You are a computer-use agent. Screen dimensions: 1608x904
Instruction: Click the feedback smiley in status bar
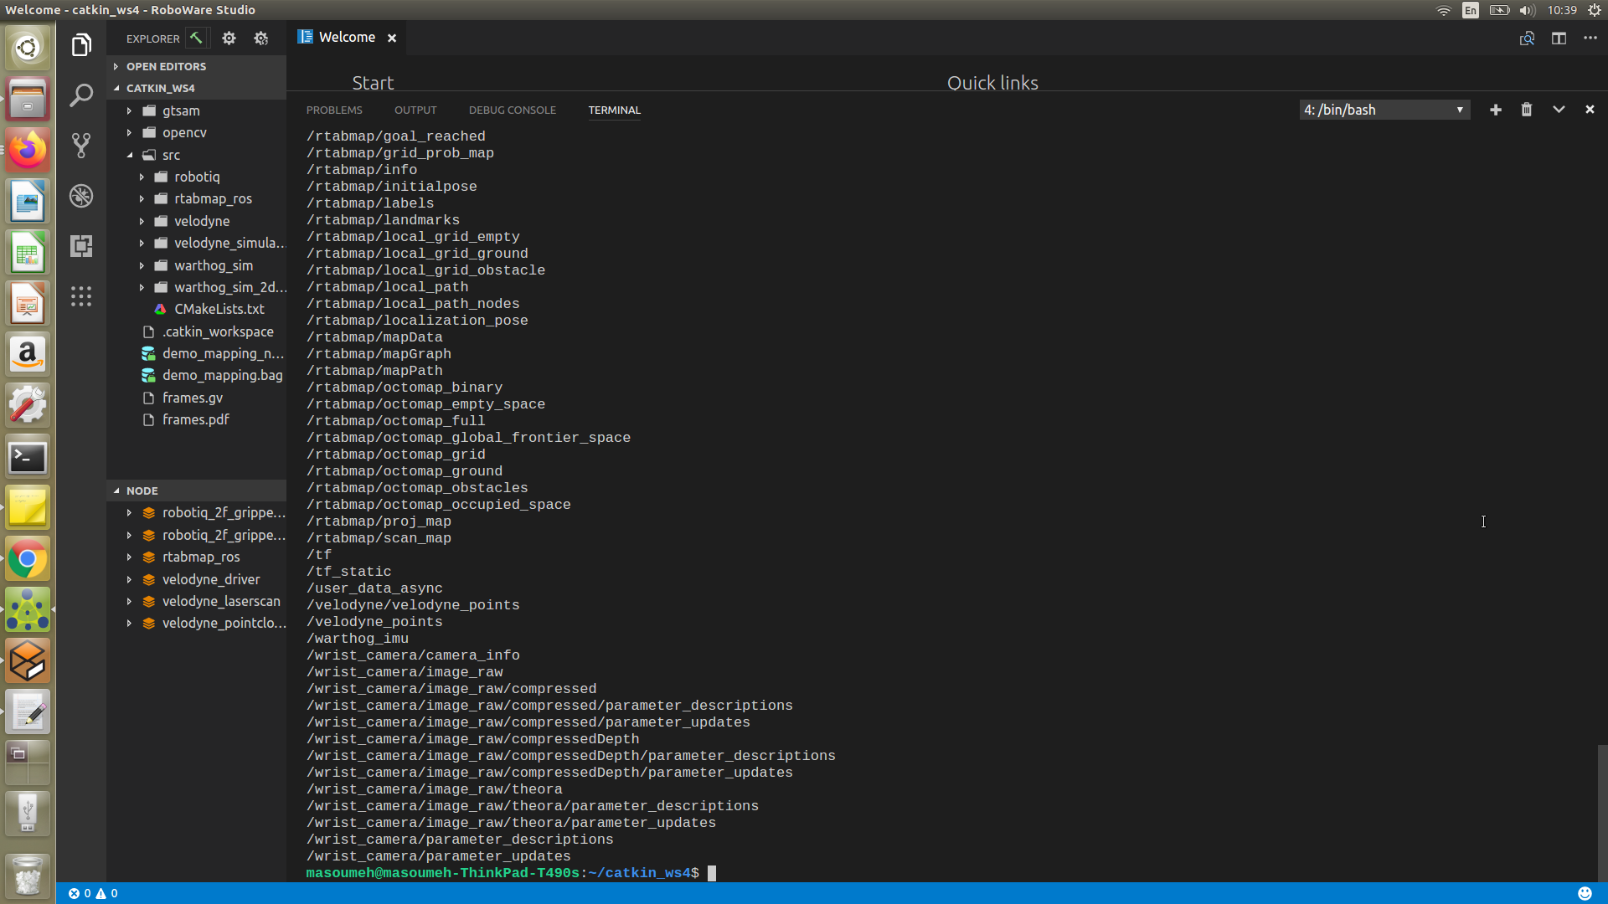1585,893
